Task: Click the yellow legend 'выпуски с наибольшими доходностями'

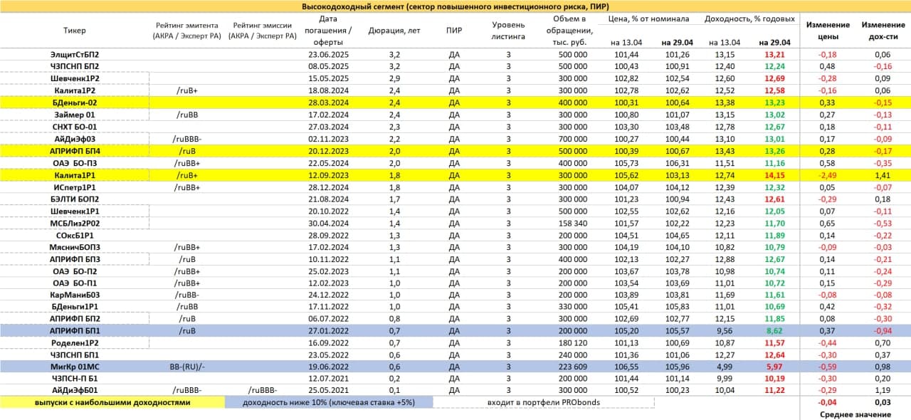Action: tap(112, 402)
